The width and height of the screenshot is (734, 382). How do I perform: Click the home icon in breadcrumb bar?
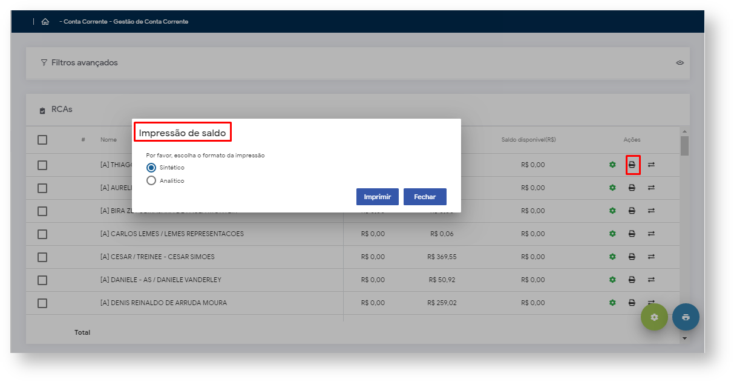[45, 22]
